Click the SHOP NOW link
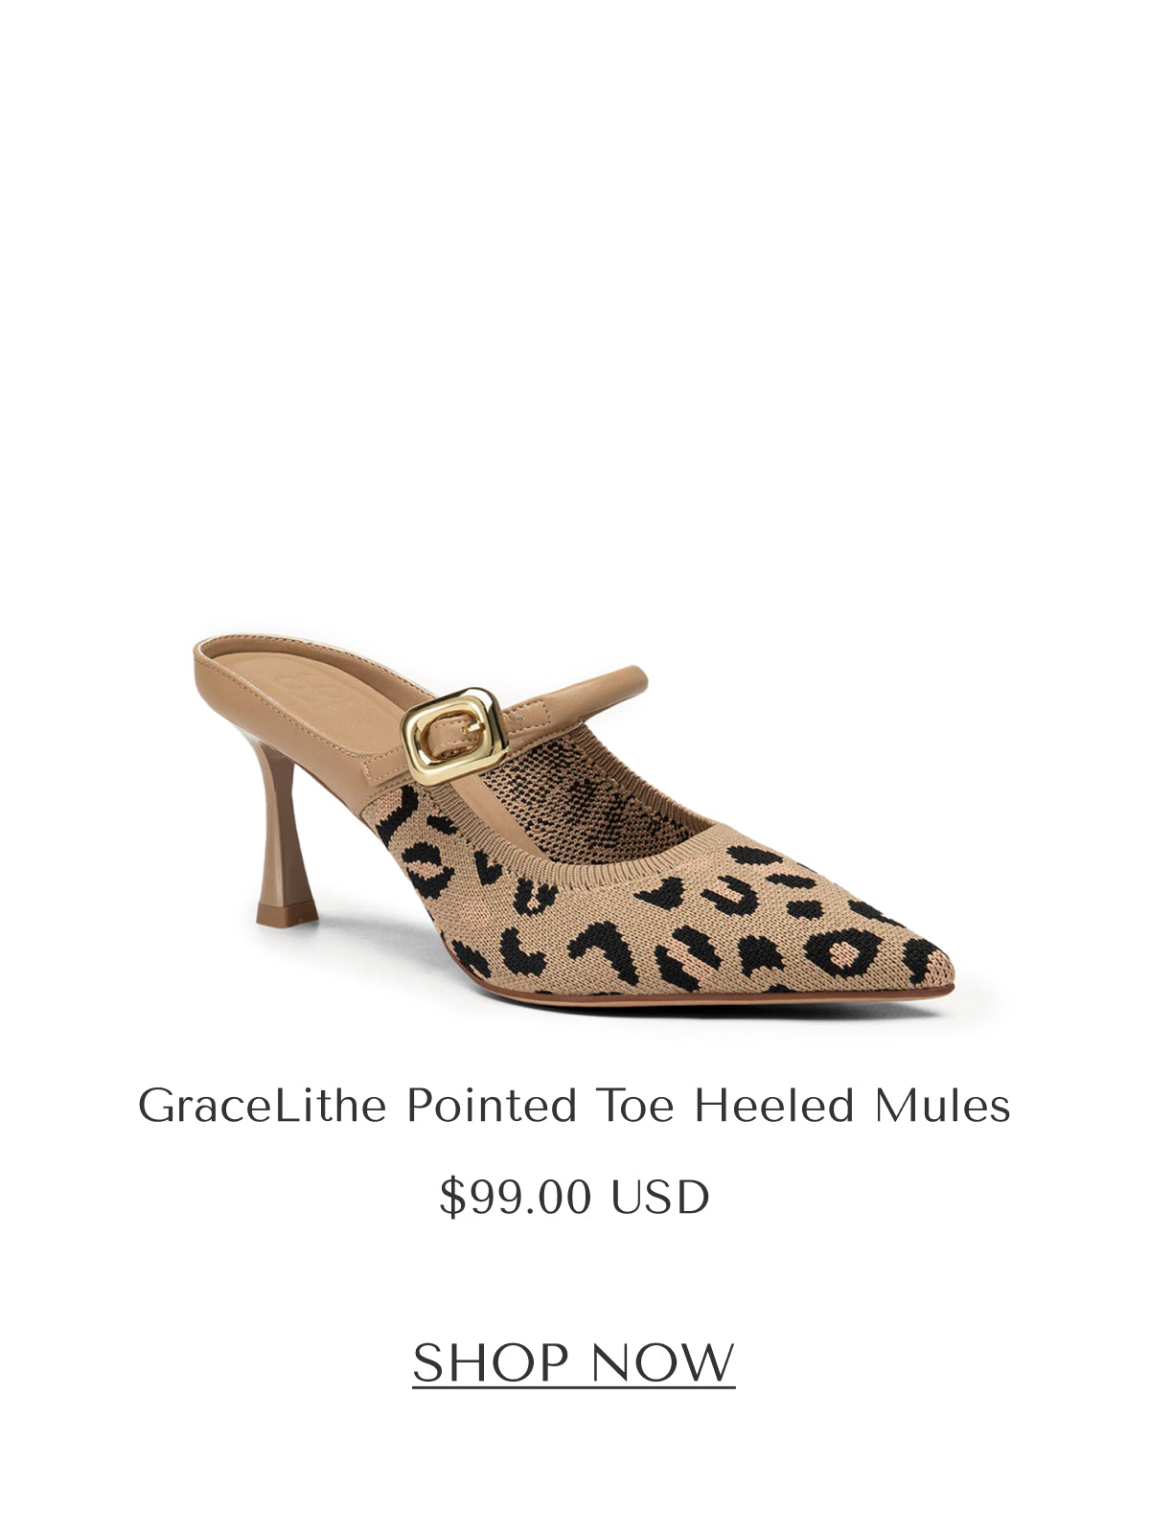 (x=574, y=1362)
